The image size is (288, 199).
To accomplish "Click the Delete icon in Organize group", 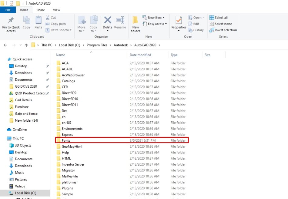I will [x=107, y=21].
